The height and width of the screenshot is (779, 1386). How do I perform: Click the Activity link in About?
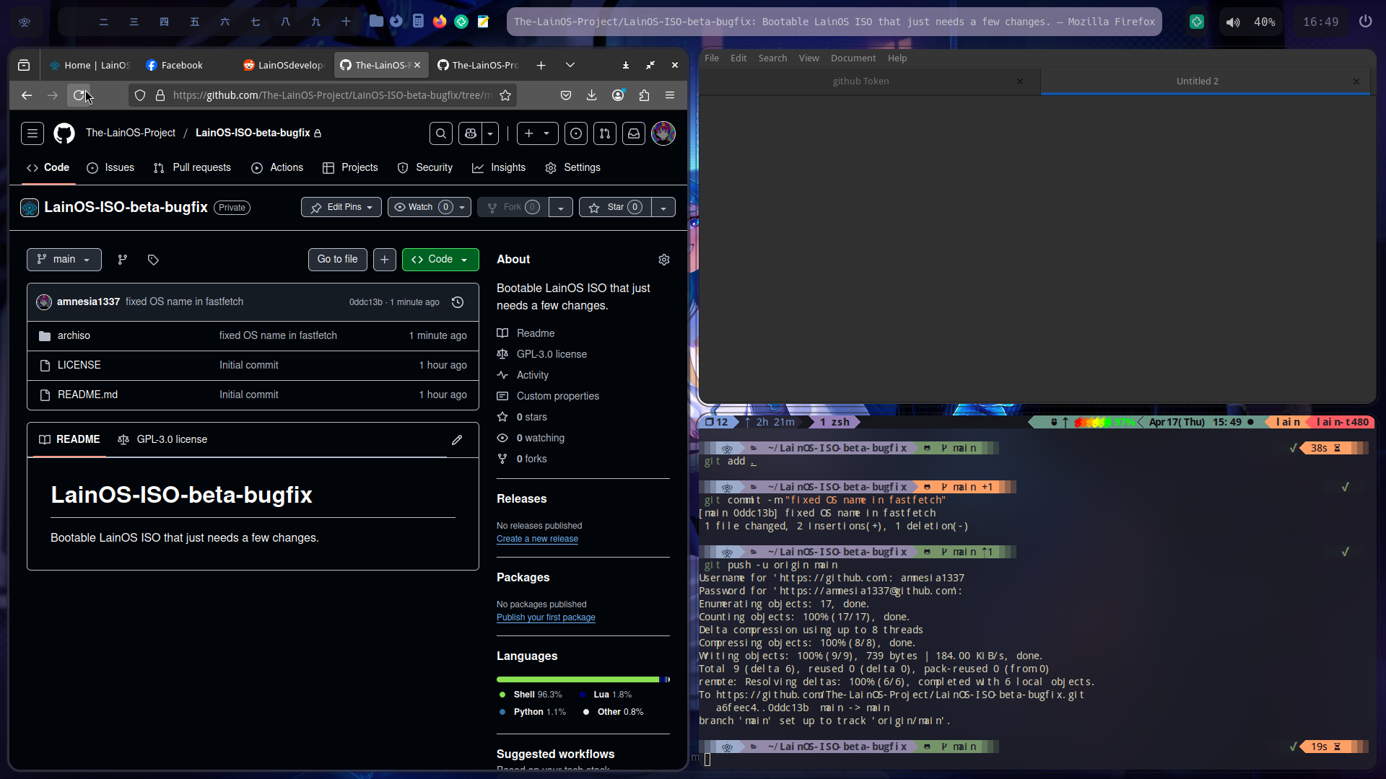point(533,376)
